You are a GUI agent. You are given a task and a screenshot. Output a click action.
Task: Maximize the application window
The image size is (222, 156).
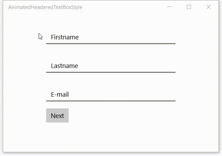(189, 7)
